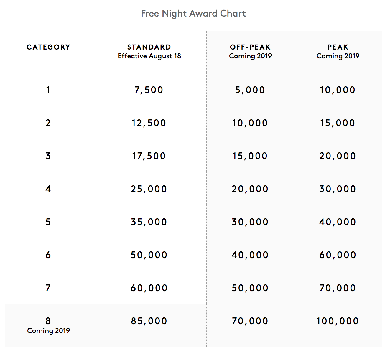Click Category 8 off-peak value 70,000
Screen dimensions: 385x349
tap(250, 321)
